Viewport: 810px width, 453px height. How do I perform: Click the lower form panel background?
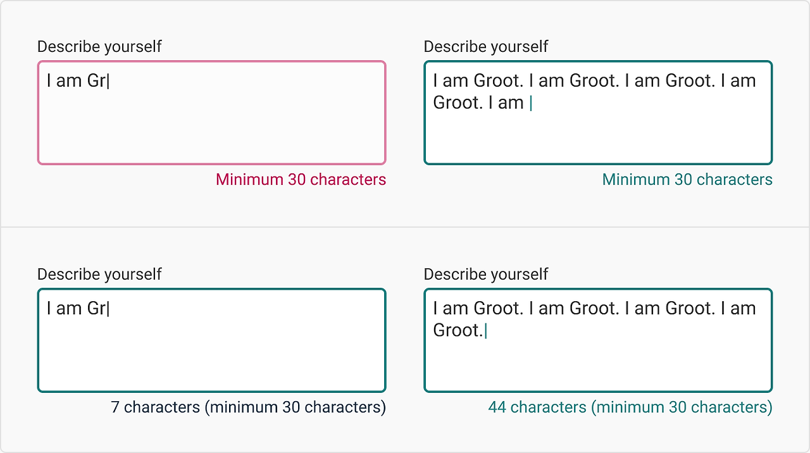click(405, 437)
